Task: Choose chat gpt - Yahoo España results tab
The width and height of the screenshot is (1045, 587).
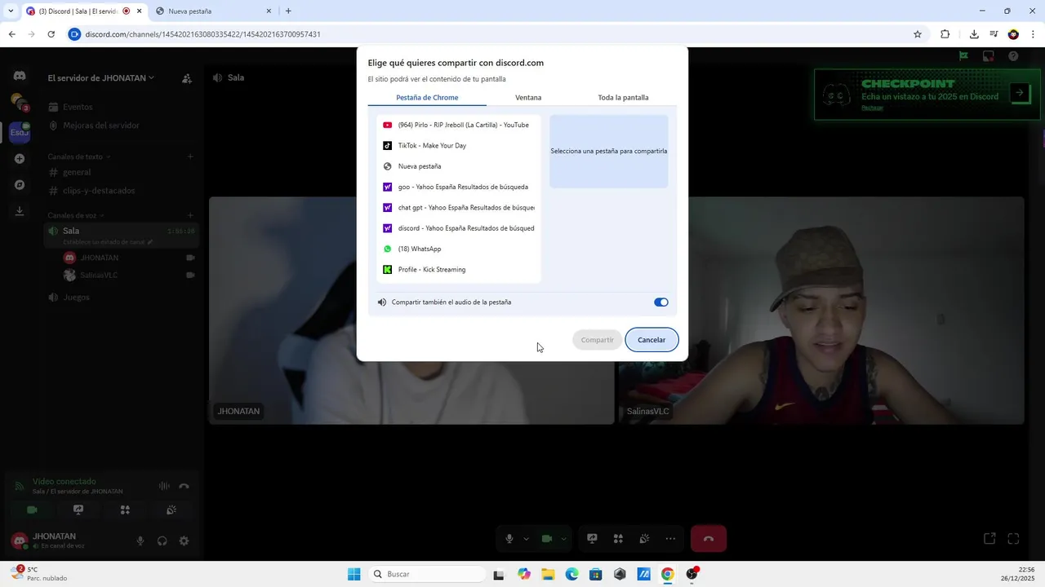Action: click(x=459, y=207)
